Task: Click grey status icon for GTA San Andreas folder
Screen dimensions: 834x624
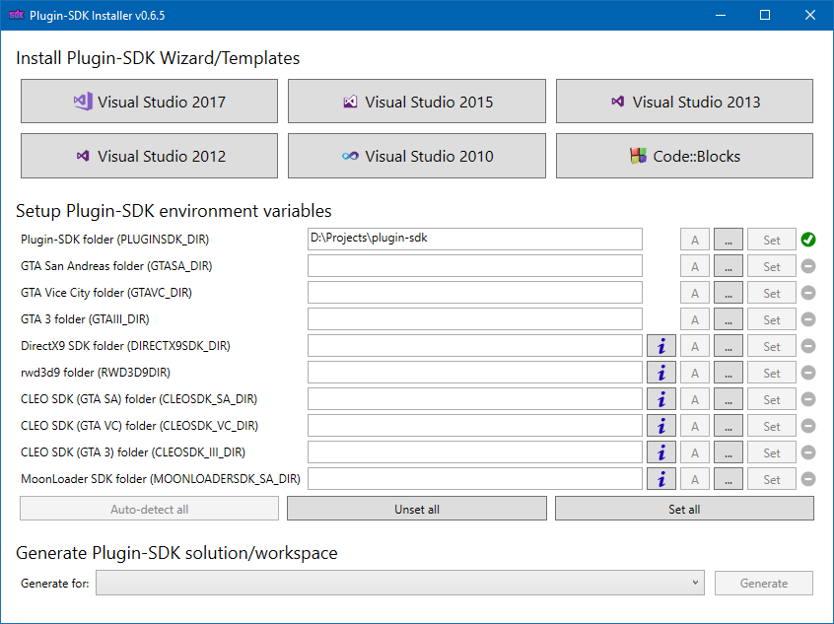Action: click(x=808, y=266)
